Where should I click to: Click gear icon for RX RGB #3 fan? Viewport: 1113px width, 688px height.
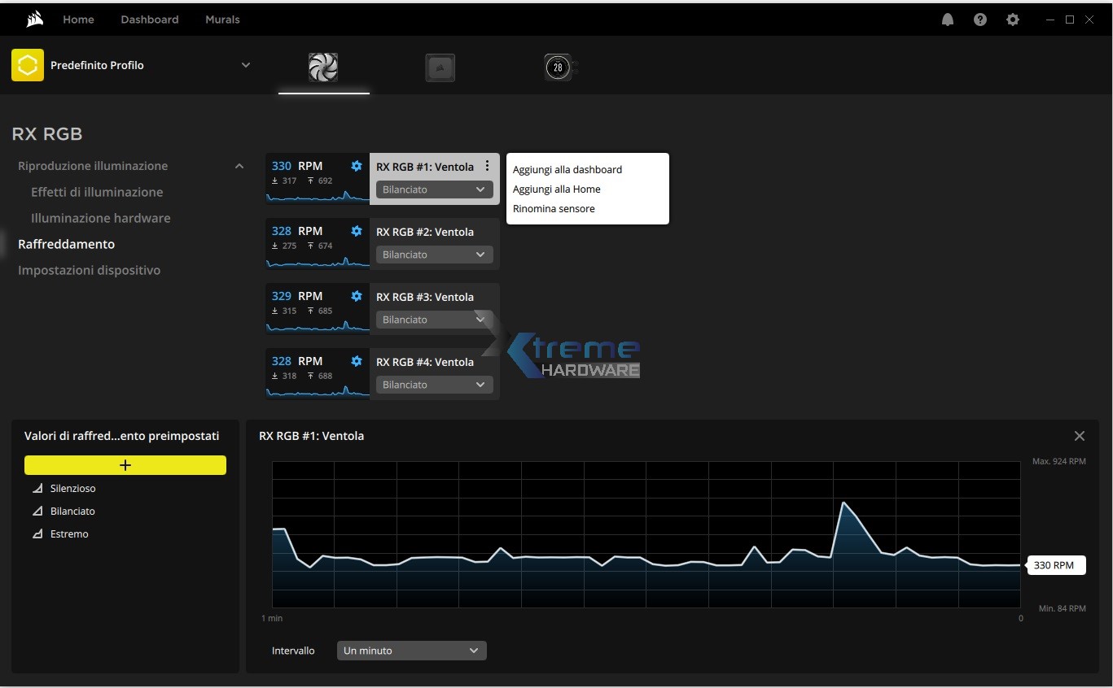[x=357, y=296]
